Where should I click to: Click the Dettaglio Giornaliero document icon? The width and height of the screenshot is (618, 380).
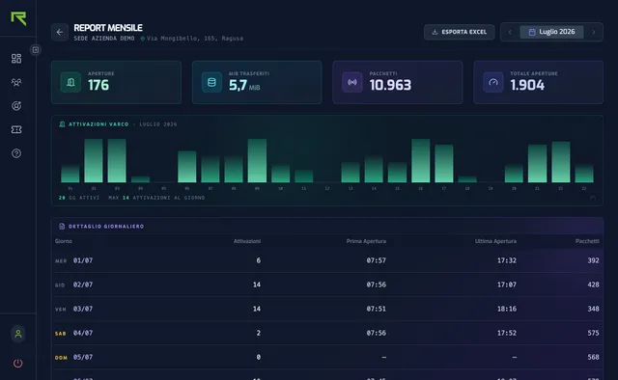[62, 226]
